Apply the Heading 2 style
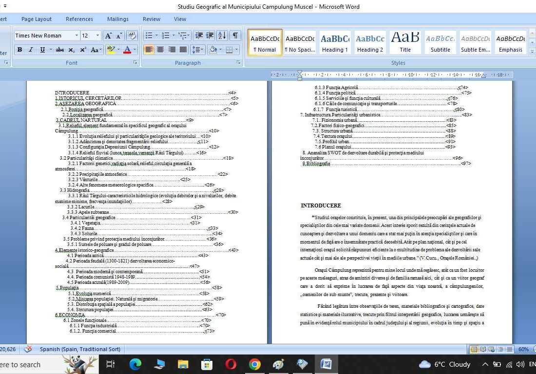 [x=370, y=43]
